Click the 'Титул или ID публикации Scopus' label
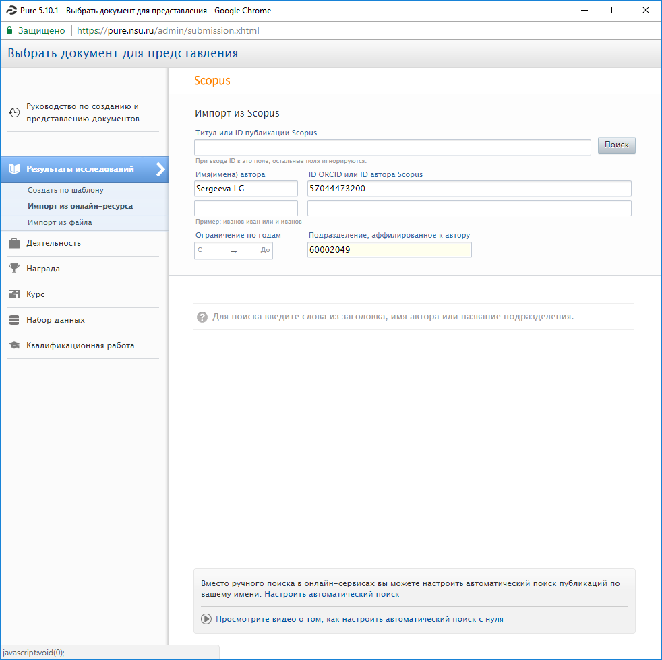This screenshot has width=662, height=660. point(256,133)
